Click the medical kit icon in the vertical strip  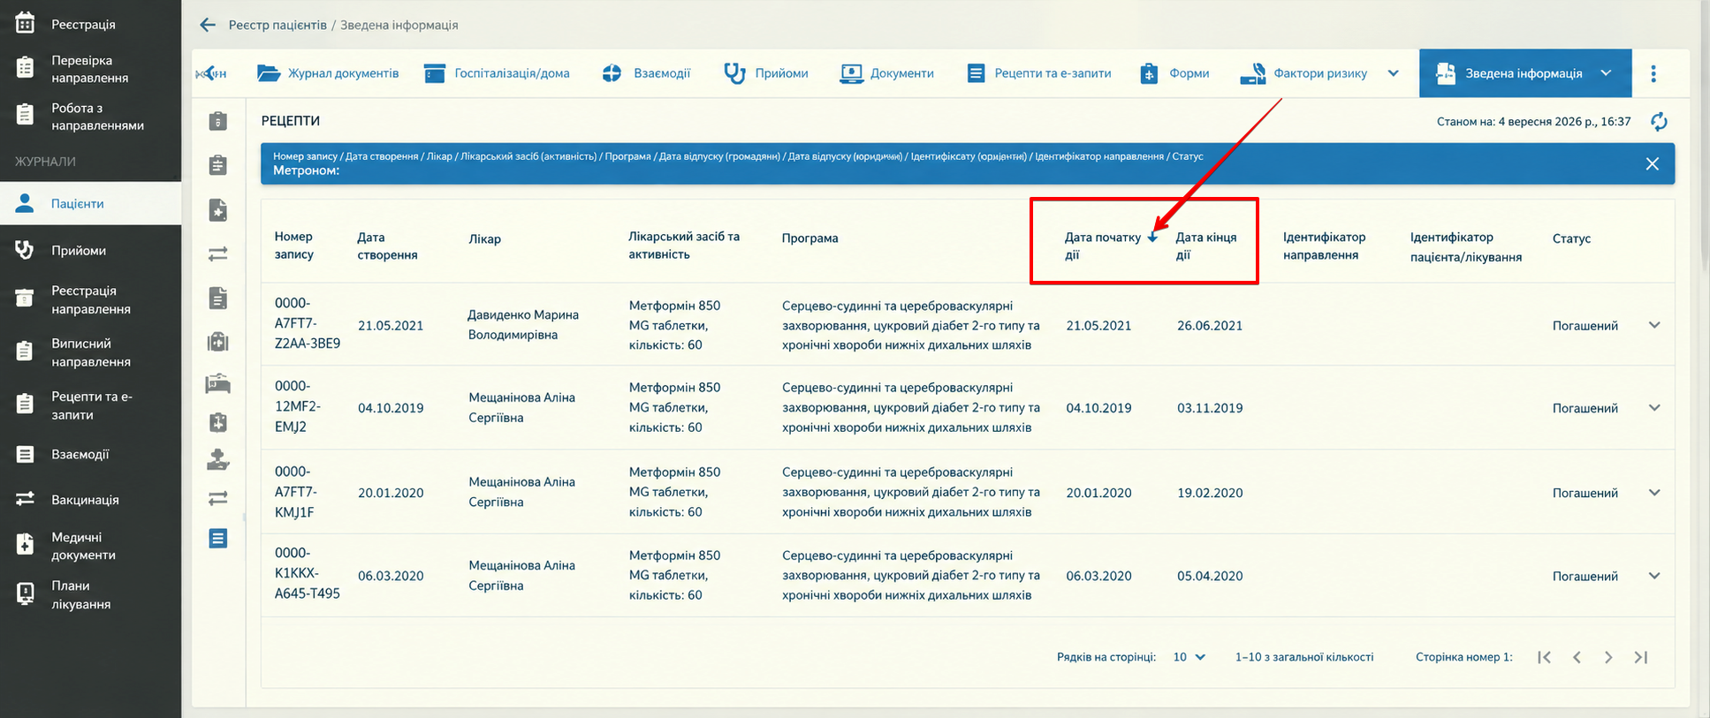218,342
